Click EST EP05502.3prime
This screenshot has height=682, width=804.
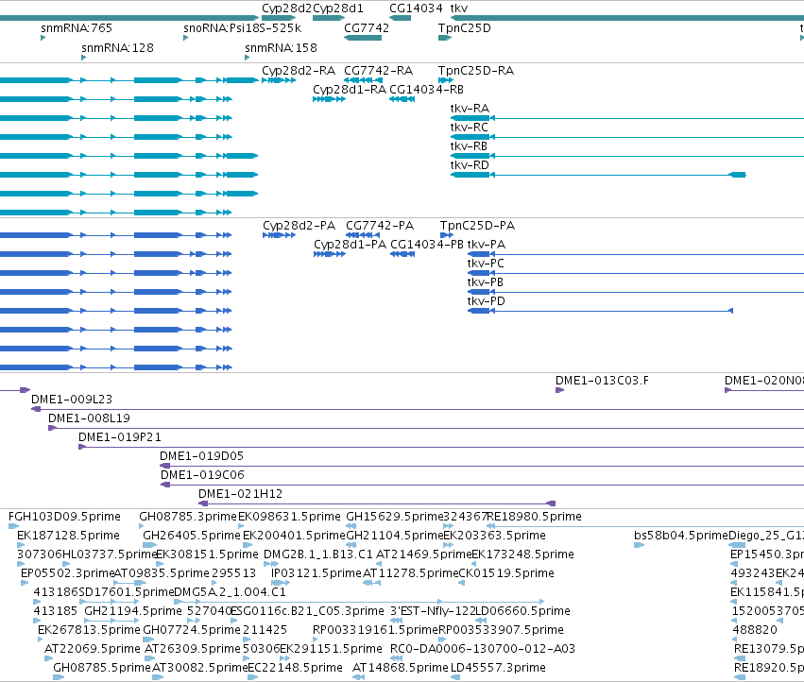click(67, 573)
